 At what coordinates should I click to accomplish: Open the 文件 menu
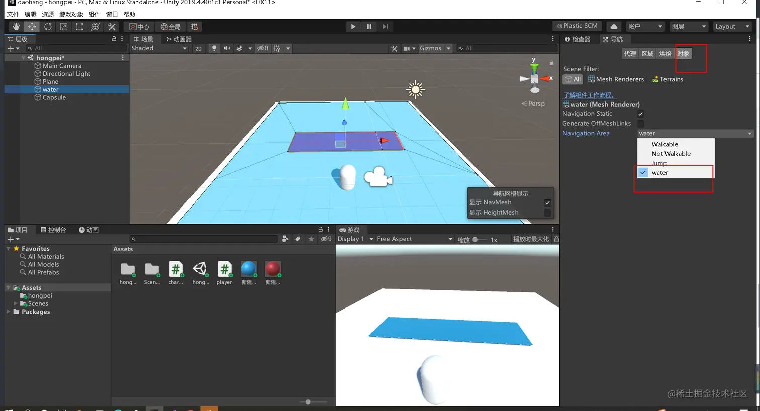(x=13, y=14)
